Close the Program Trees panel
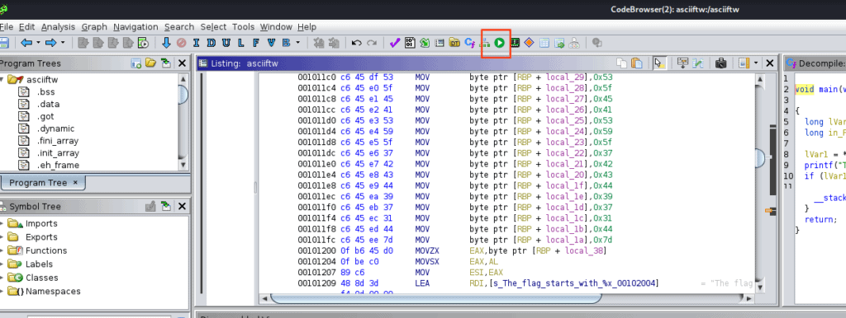 coord(182,63)
